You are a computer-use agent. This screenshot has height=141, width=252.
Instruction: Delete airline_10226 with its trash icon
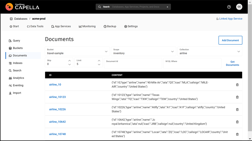pos(237,109)
